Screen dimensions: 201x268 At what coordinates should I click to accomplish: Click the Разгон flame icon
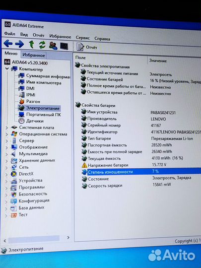click(x=21, y=101)
